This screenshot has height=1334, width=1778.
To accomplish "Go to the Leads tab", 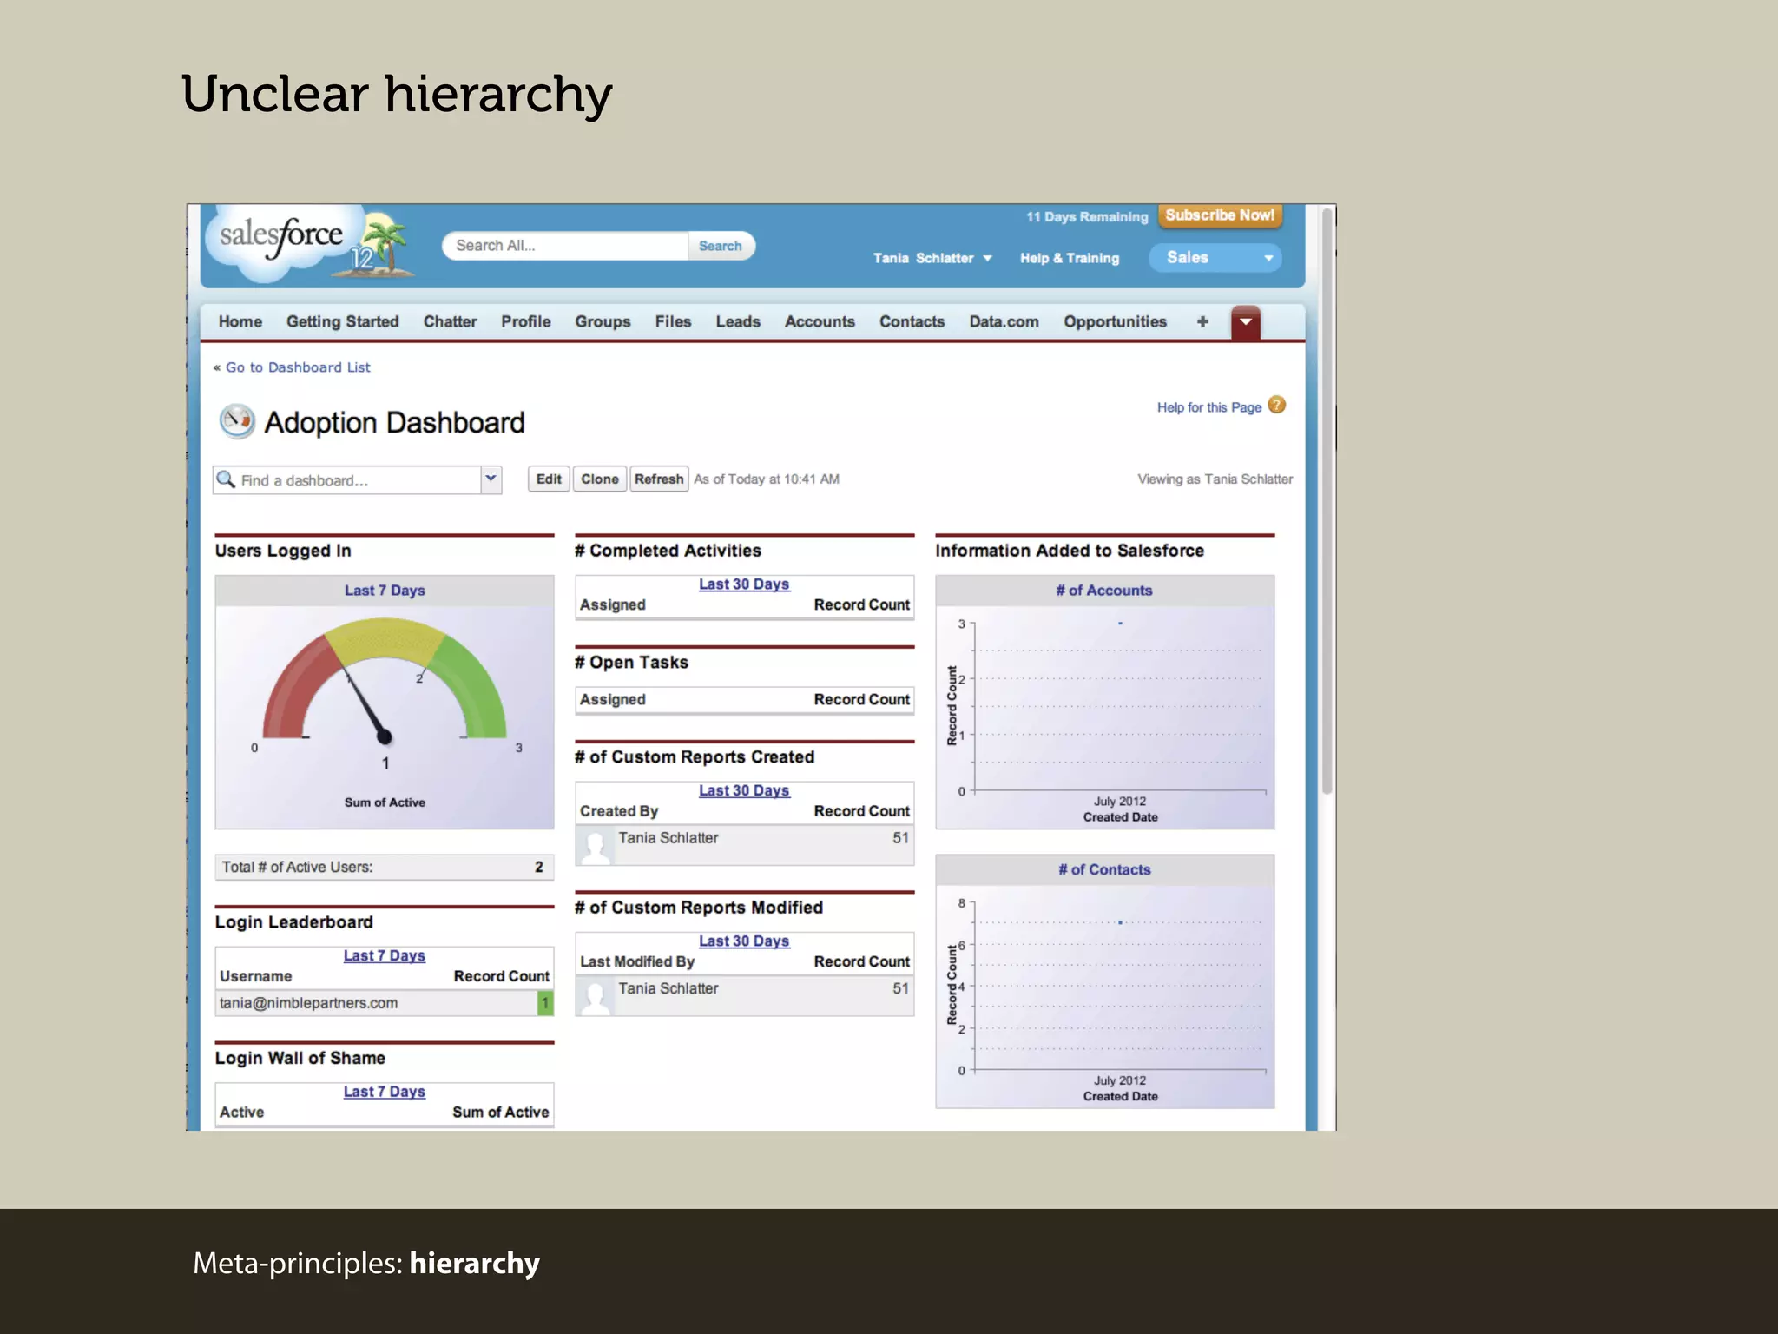I will pos(738,321).
